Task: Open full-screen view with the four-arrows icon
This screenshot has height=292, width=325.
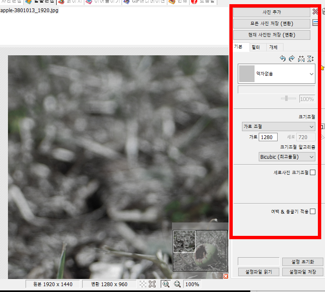Action: point(152,284)
